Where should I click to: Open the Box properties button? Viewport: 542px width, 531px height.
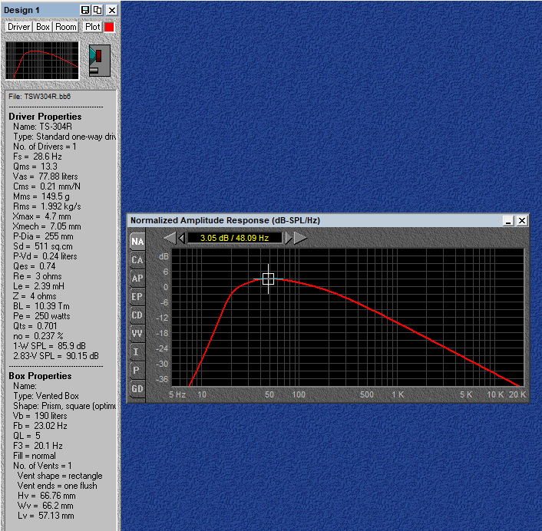click(43, 27)
